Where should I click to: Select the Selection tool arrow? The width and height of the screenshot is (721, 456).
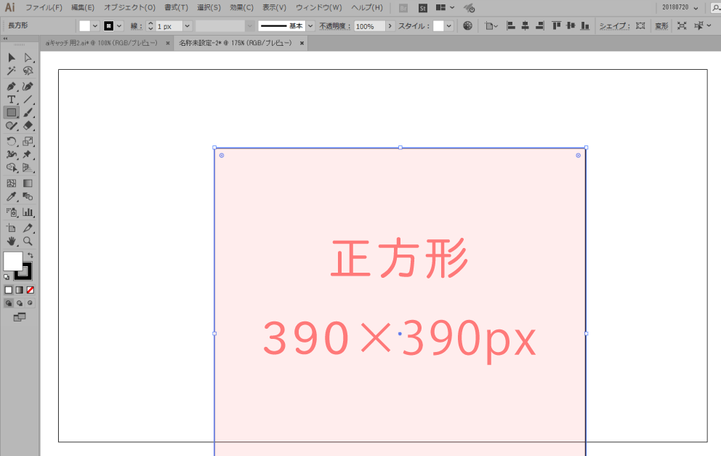pyautogui.click(x=12, y=57)
